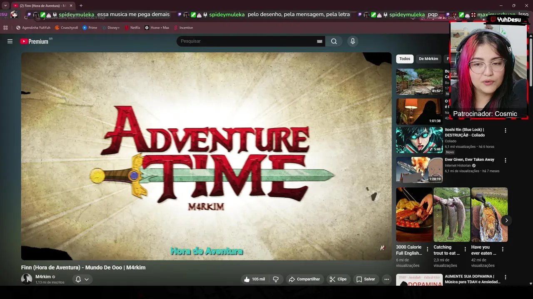This screenshot has width=533, height=299.
Task: Open M4rkim channel avatar
Action: 27,279
